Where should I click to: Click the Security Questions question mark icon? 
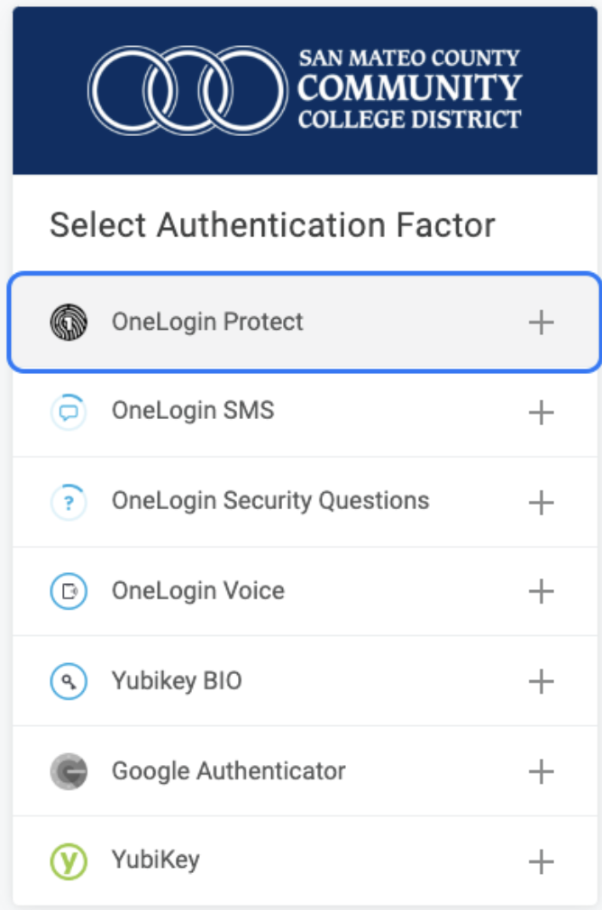point(68,502)
